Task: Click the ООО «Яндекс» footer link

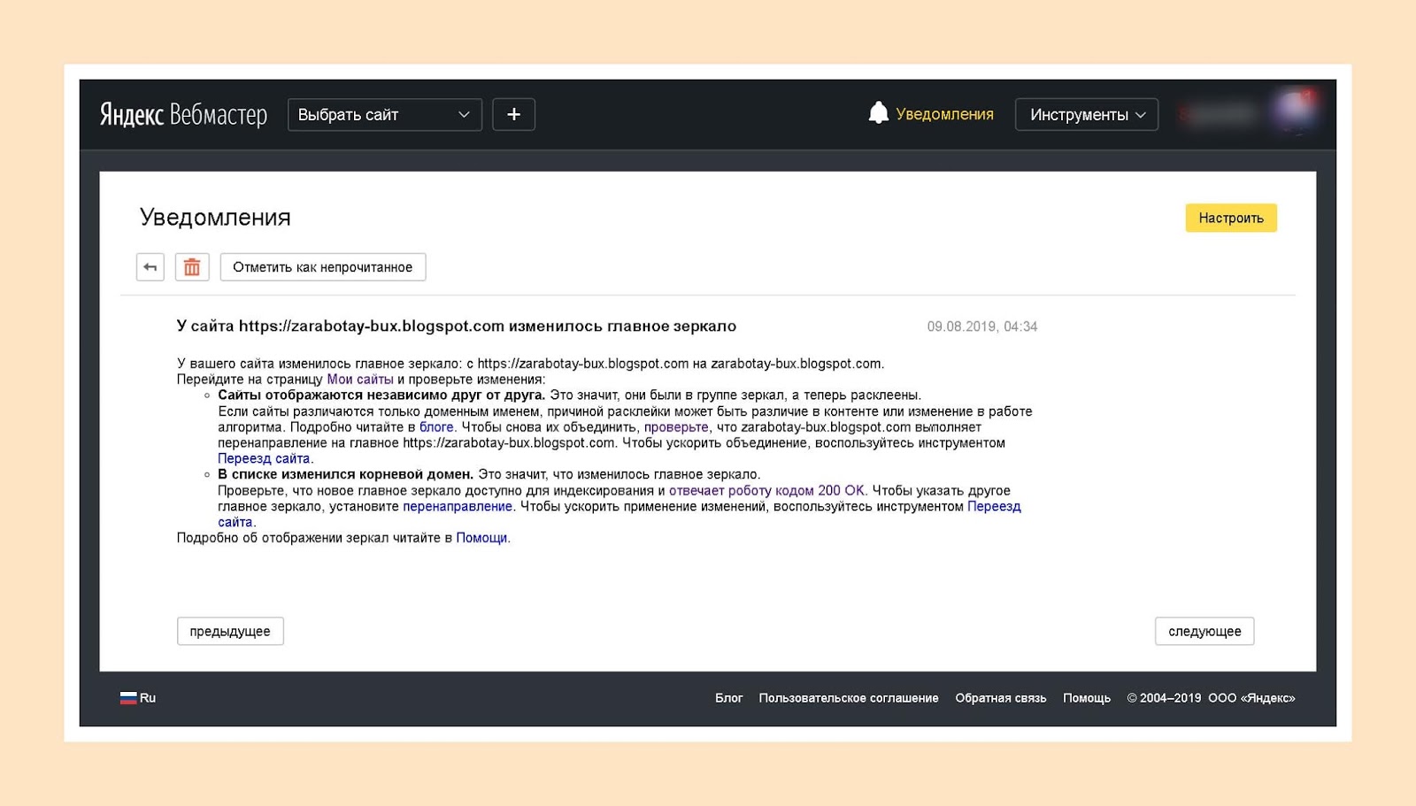Action: click(1251, 698)
